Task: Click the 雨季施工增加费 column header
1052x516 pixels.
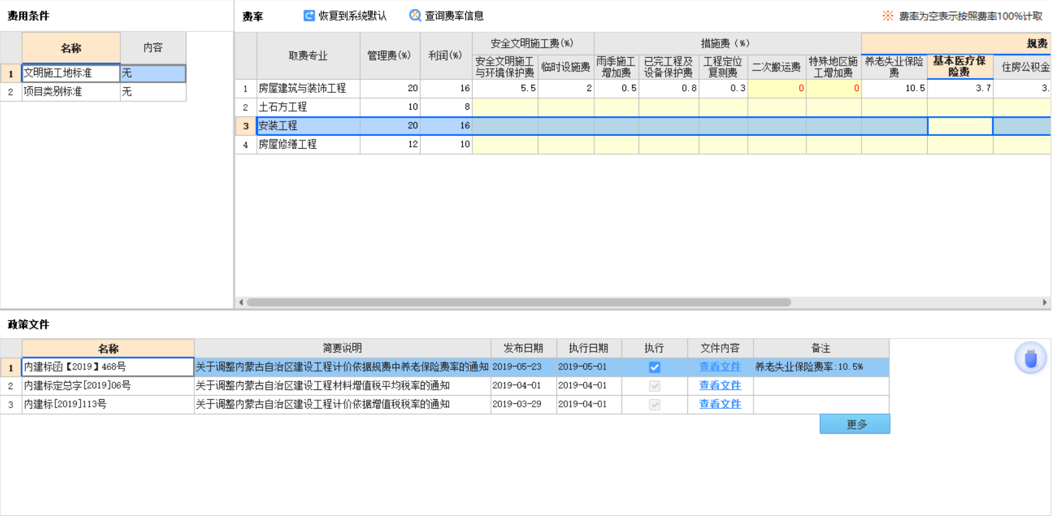Action: 616,67
